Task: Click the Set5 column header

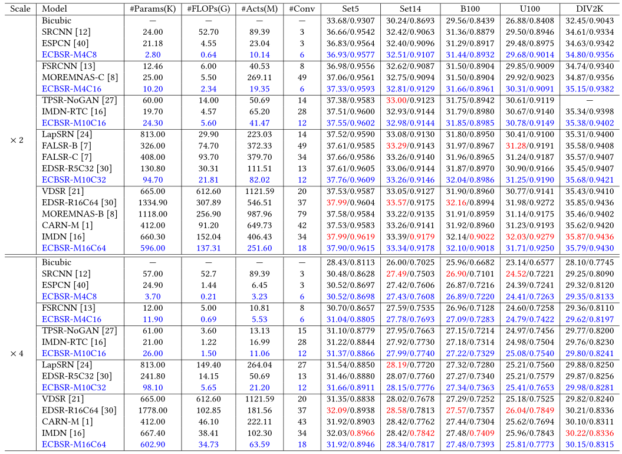Action: pos(351,9)
